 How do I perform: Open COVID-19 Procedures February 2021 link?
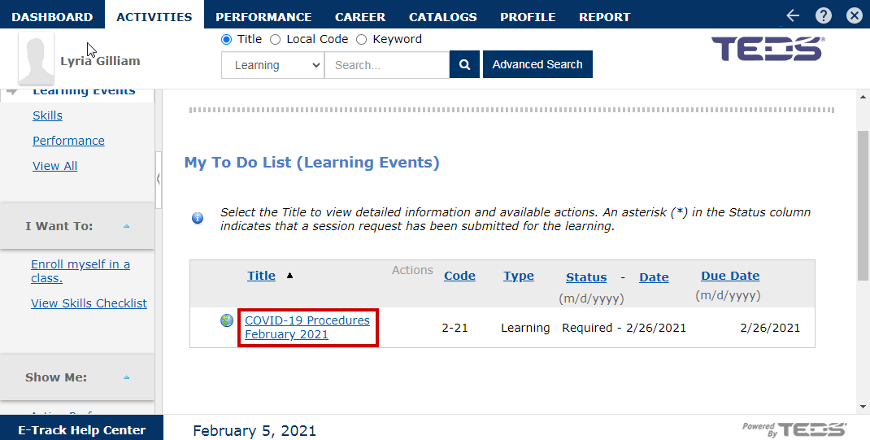tap(307, 327)
